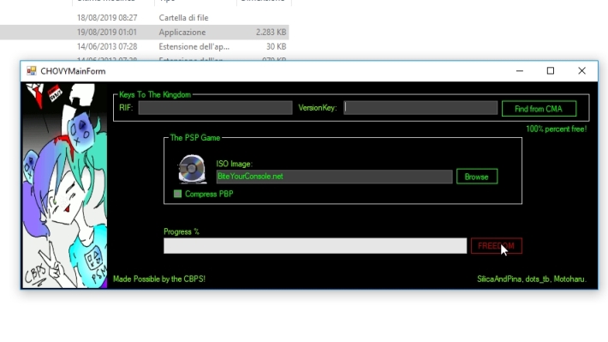This screenshot has height=342, width=608.
Task: Maximize the CHOVYMainForm window
Action: (x=551, y=71)
